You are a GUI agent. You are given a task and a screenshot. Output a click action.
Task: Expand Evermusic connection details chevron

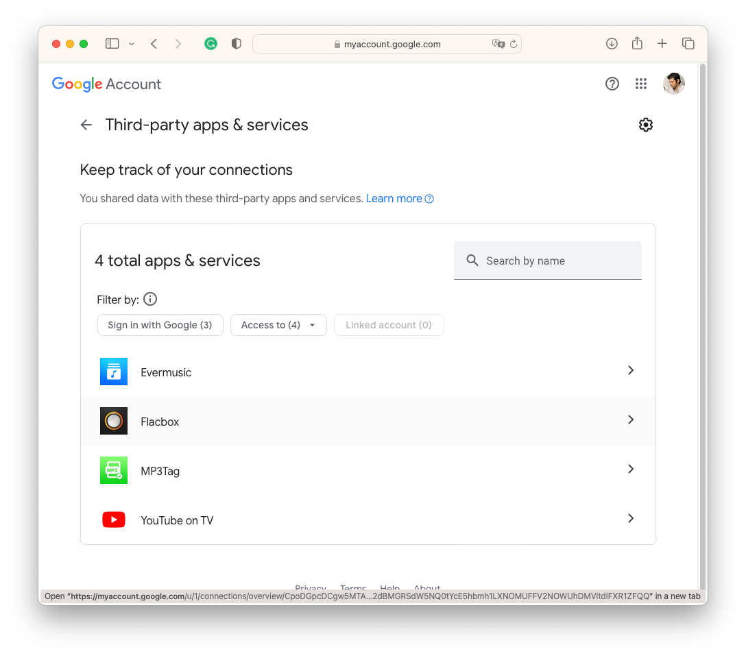(630, 370)
